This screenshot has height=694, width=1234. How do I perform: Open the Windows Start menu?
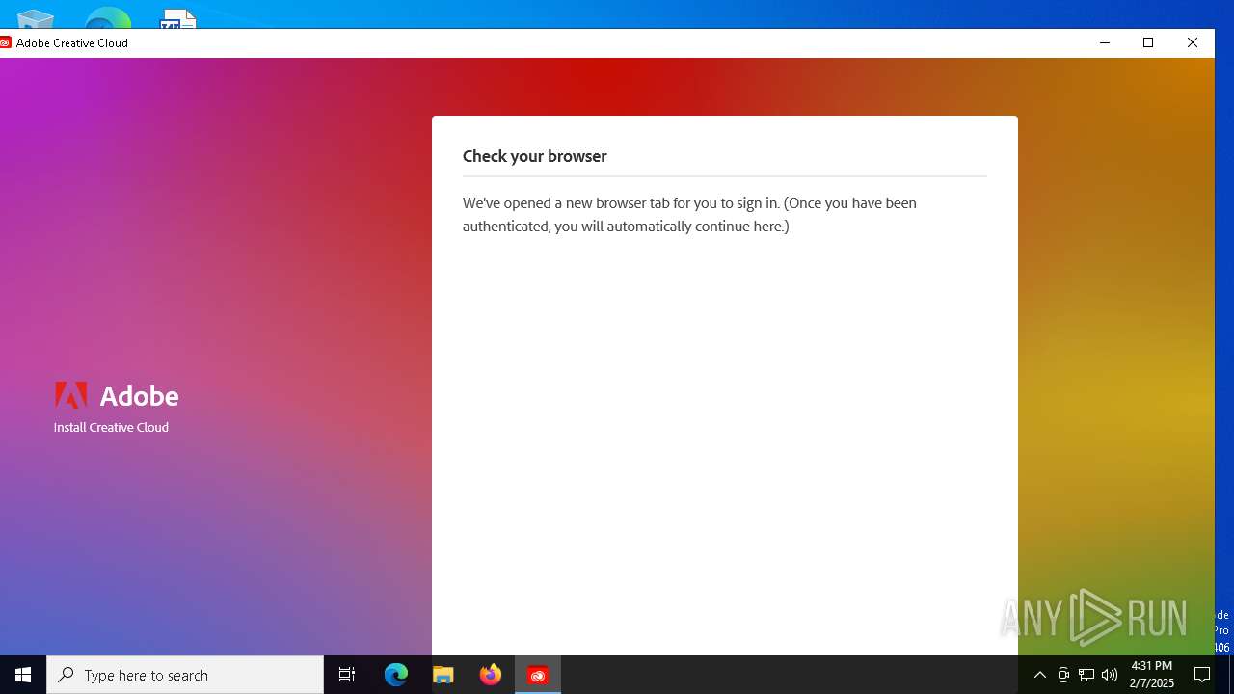coord(23,675)
